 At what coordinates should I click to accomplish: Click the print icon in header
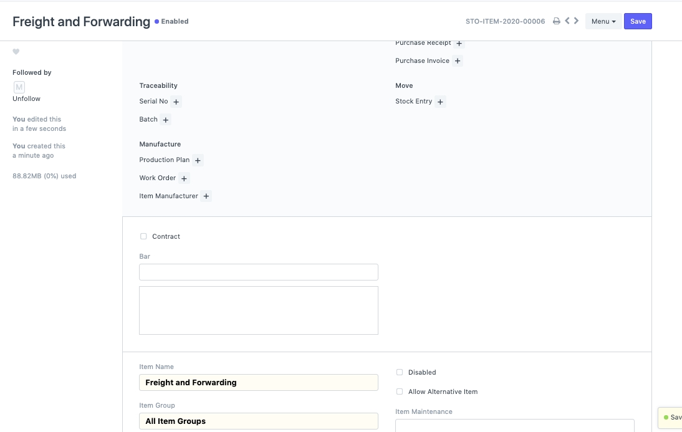557,21
